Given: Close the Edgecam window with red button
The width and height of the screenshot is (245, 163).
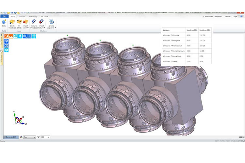Looking at the screenshot, I should point(241,12).
